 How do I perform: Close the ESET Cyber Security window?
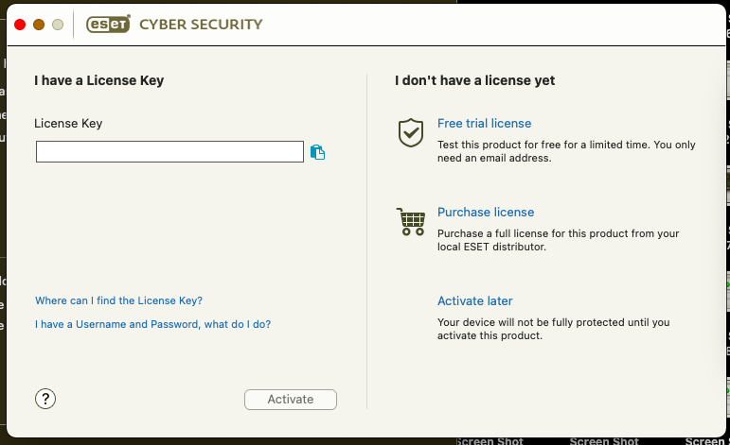[x=20, y=25]
